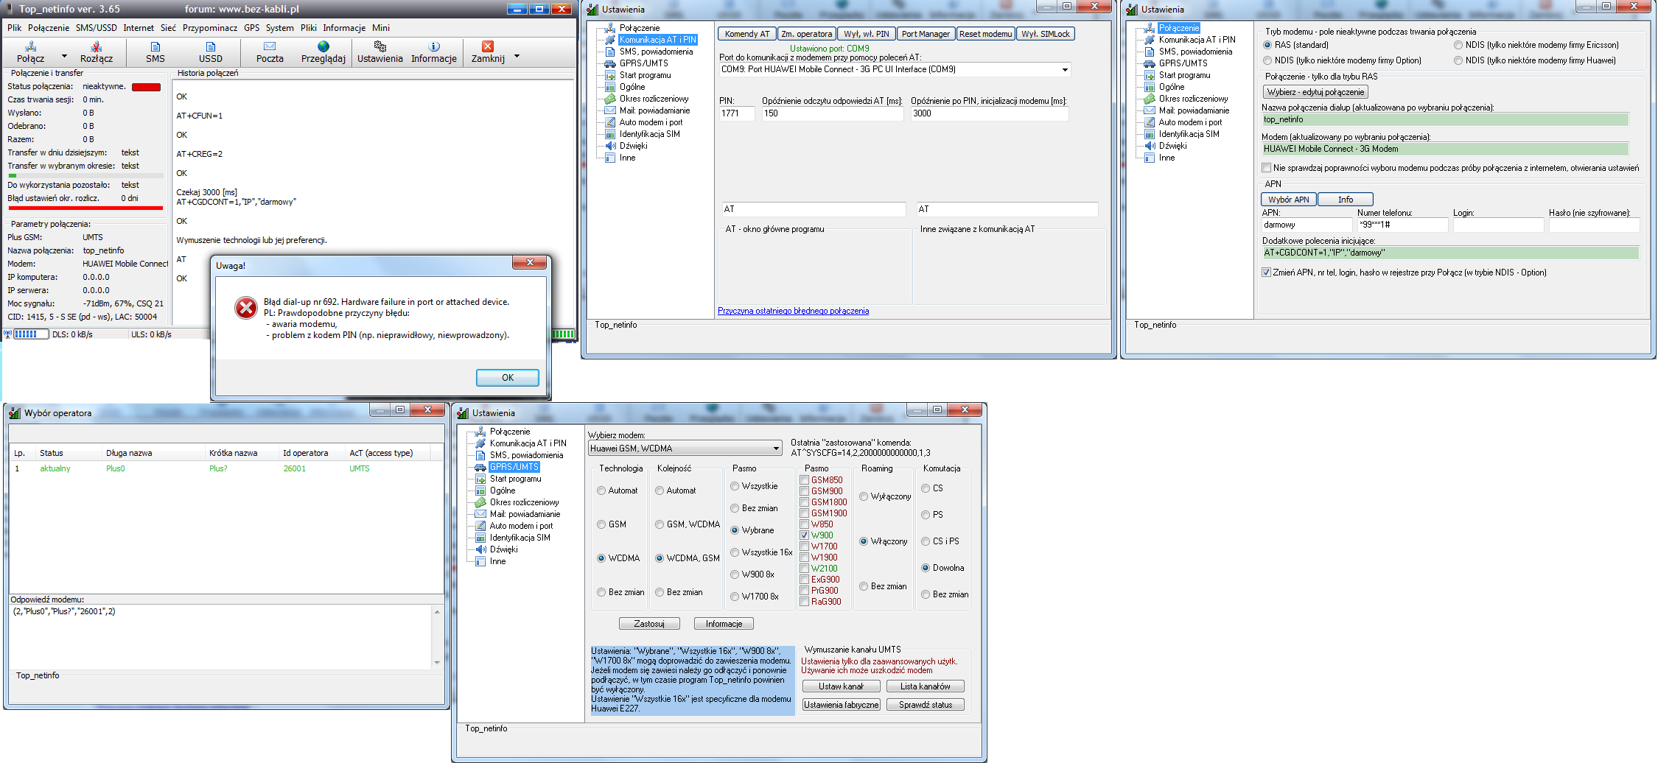1658x763 pixels.
Task: Open the Przypominacz menu
Action: coord(210,28)
